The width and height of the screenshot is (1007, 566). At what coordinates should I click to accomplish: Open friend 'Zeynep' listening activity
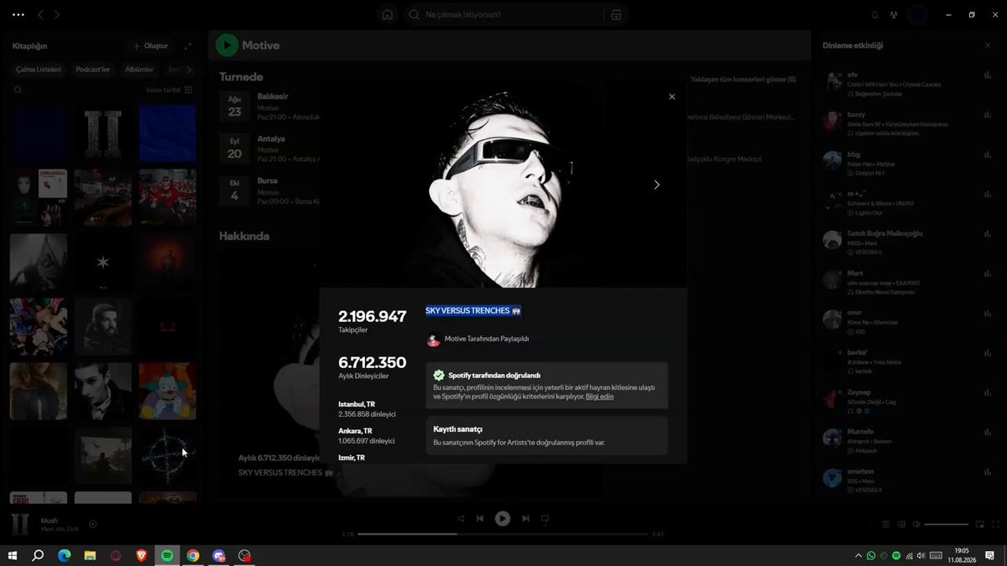point(908,402)
